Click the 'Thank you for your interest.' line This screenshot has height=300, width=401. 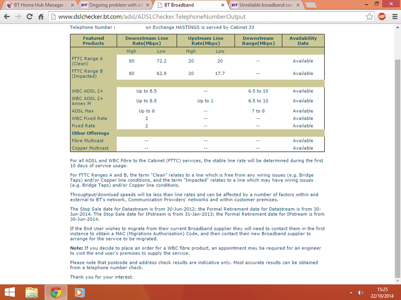pyautogui.click(x=102, y=277)
